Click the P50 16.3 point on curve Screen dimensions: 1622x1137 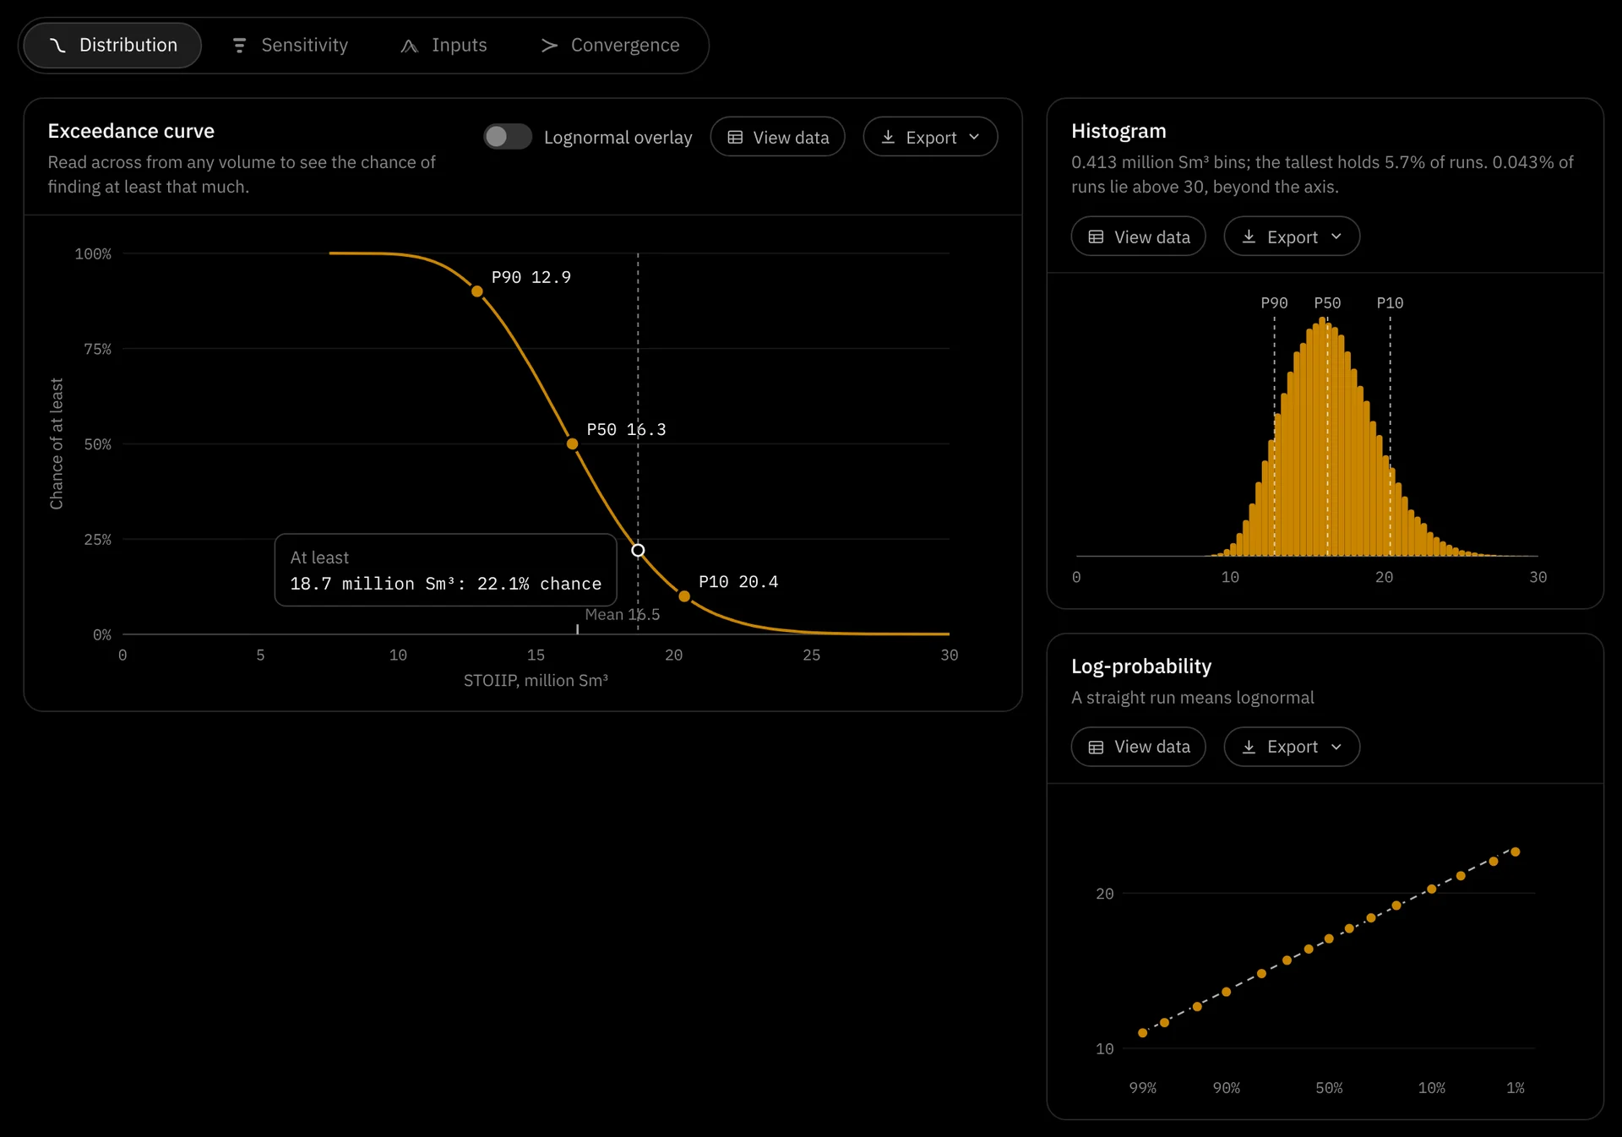(x=572, y=443)
